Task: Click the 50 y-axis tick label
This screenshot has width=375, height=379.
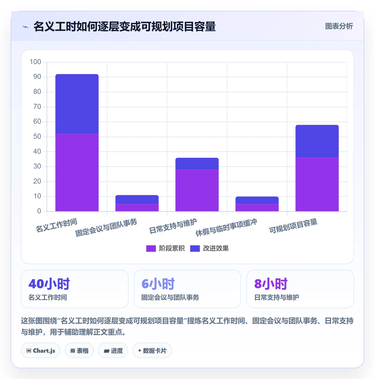Action: [x=37, y=137]
